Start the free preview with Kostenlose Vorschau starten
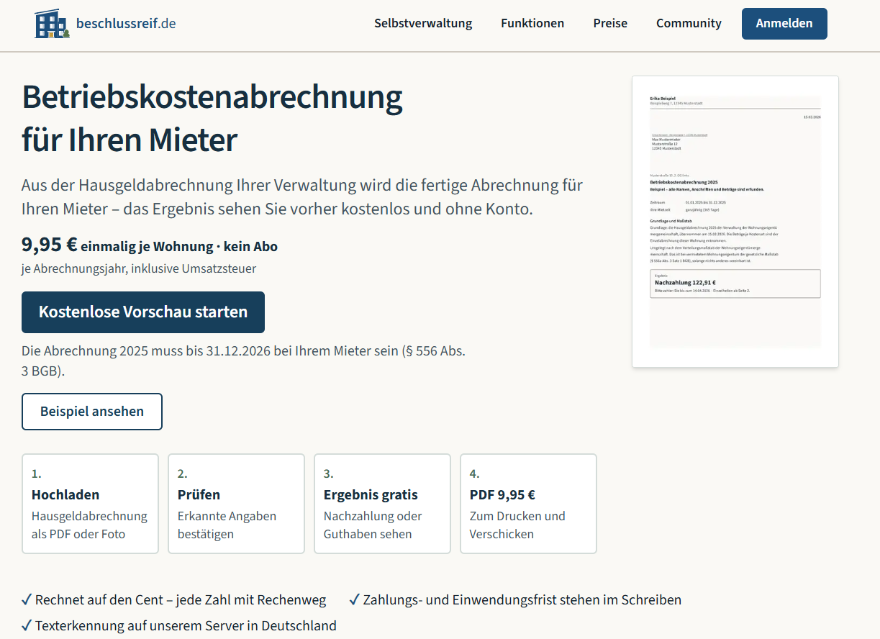Screen dimensions: 880x639 tap(143, 312)
